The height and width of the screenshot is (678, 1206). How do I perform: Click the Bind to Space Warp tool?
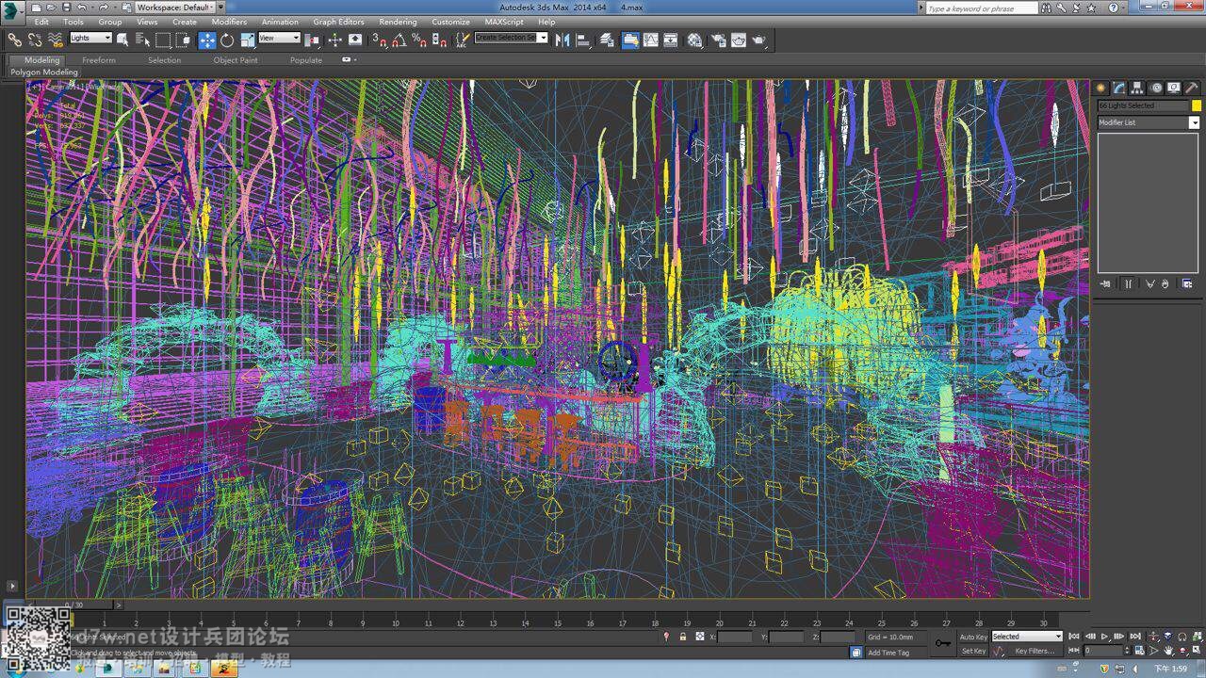pyautogui.click(x=56, y=40)
